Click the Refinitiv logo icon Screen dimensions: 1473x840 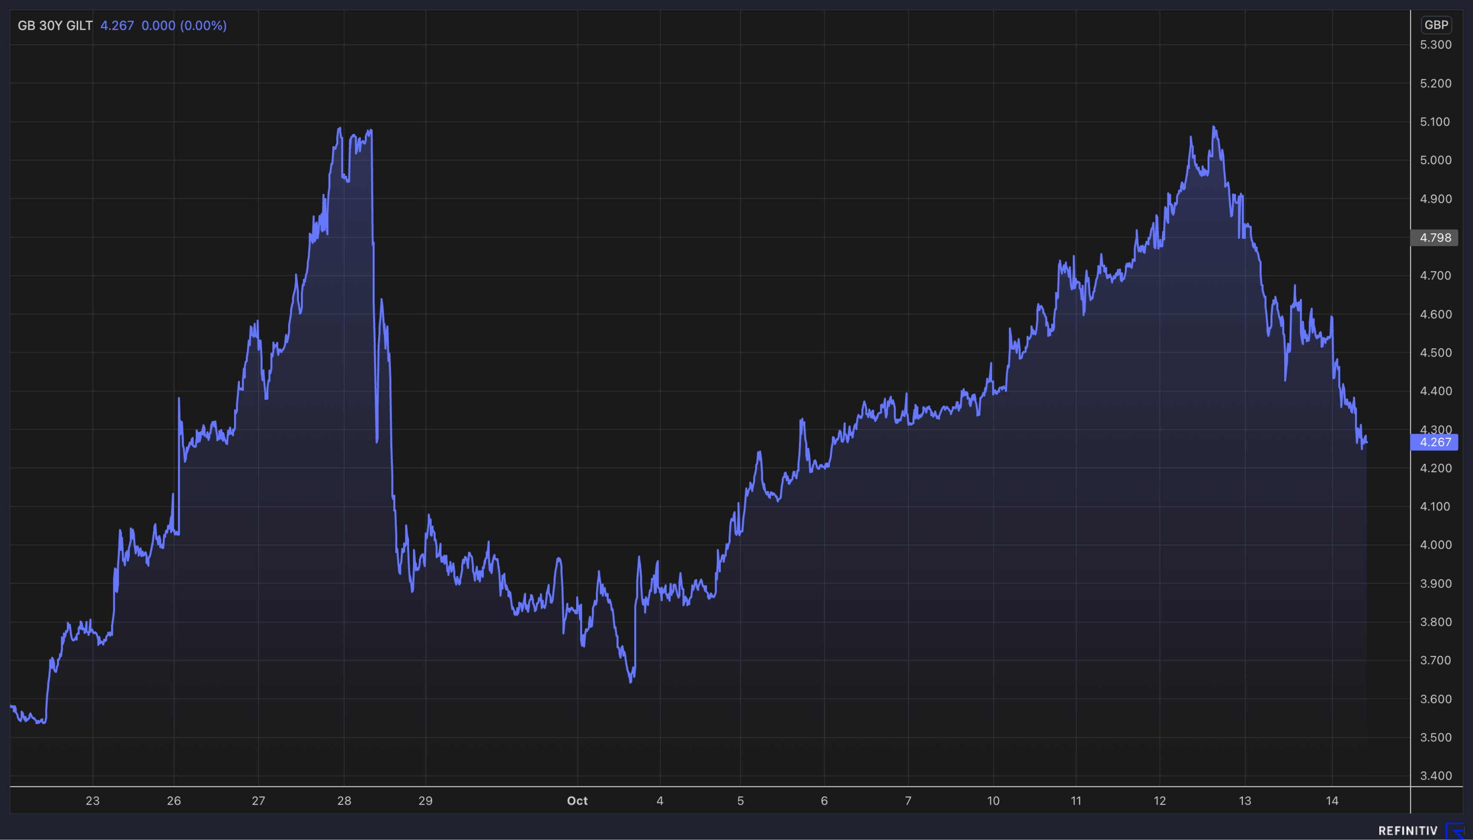coord(1454,831)
